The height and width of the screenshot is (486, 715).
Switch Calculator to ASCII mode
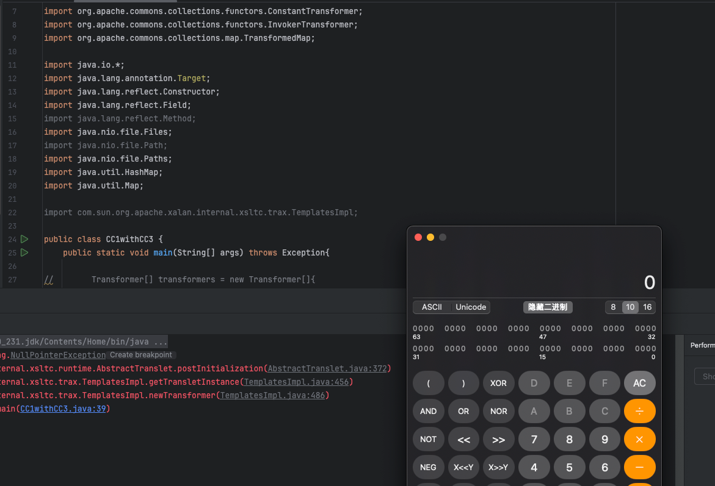(432, 307)
